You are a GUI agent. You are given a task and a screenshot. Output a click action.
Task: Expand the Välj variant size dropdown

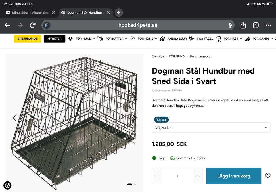(211, 127)
